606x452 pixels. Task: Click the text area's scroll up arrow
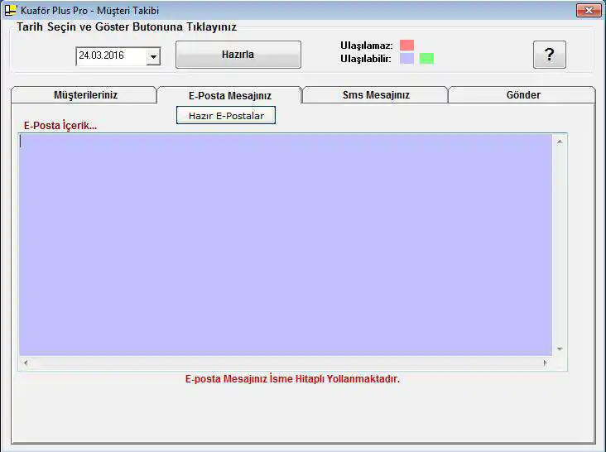point(560,142)
